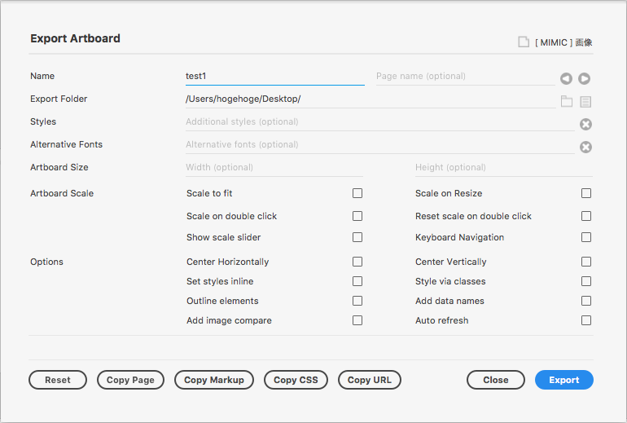Click into the Artboard Width field
This screenshot has height=423, width=627.
coord(274,167)
